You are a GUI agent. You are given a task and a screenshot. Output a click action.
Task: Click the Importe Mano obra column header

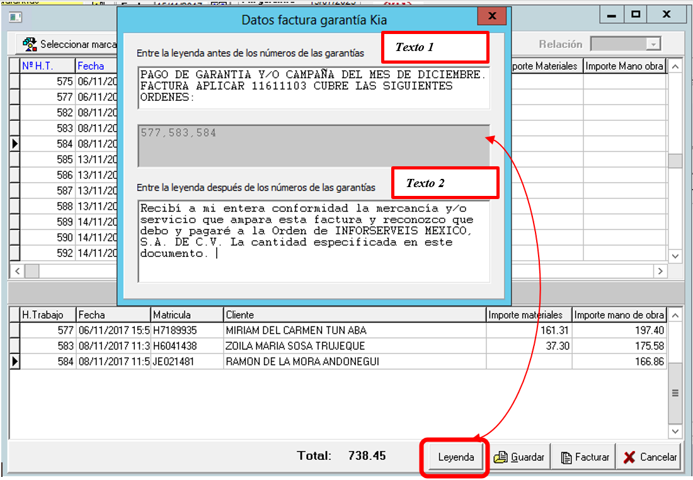coord(624,66)
